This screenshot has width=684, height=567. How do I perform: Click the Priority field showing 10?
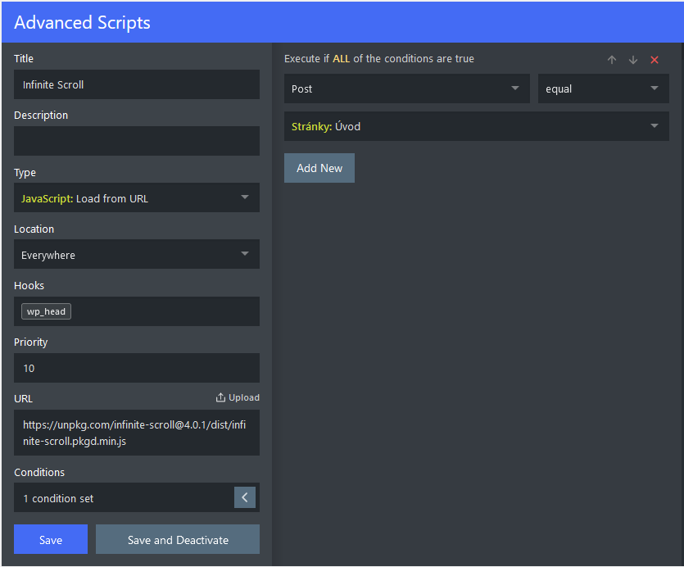(x=137, y=368)
